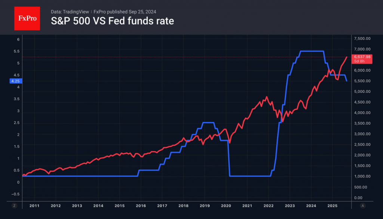The image size is (383, 219).
Task: Click the −0.5 label on the rate scale
Action: coord(15,194)
